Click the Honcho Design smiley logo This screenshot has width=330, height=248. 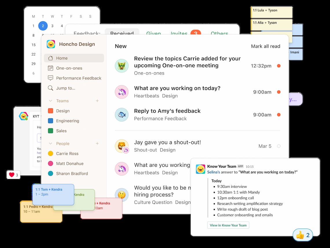point(51,44)
